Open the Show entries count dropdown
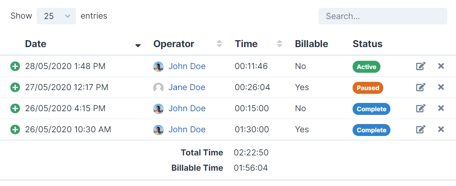The width and height of the screenshot is (456, 186). tap(56, 16)
